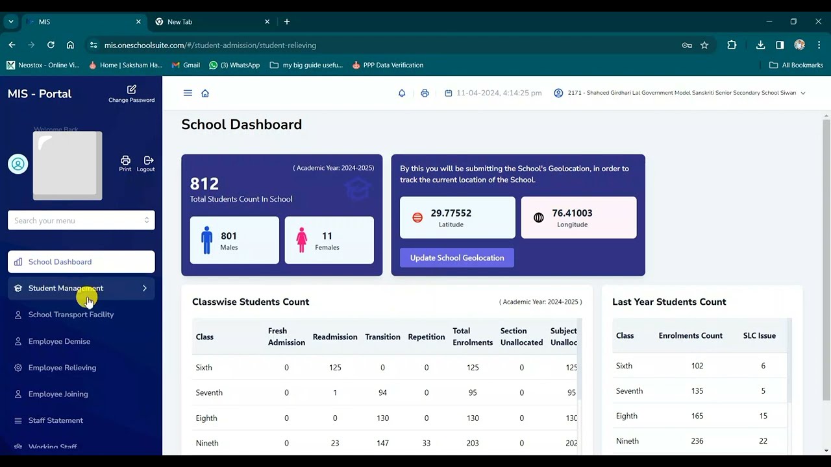Click the Latitude value 29.77552
Viewport: 831px width, 467px height.
pos(451,213)
